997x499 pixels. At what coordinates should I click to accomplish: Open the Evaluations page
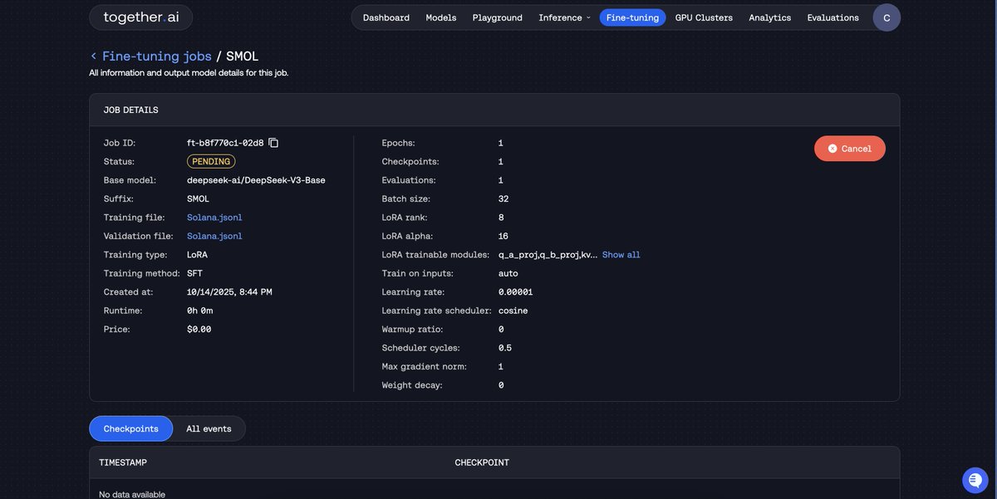(833, 17)
